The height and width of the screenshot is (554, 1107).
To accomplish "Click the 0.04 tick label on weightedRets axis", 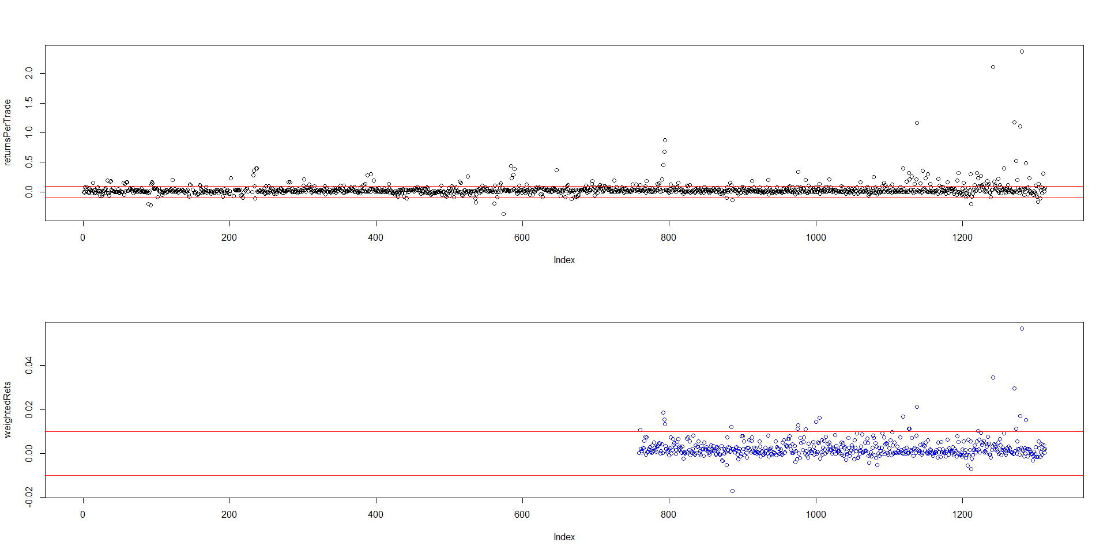I will click(29, 365).
